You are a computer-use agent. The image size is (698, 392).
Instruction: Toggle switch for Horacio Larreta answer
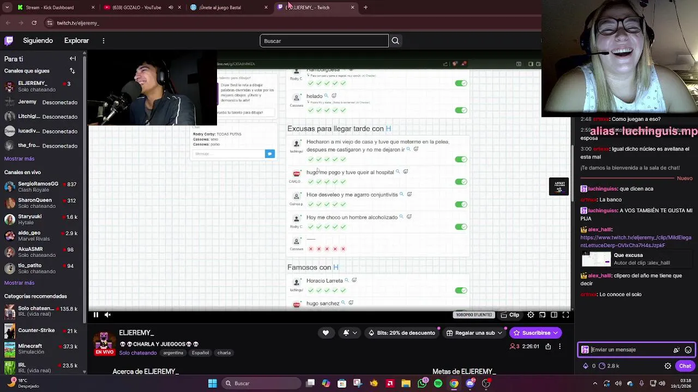click(461, 290)
